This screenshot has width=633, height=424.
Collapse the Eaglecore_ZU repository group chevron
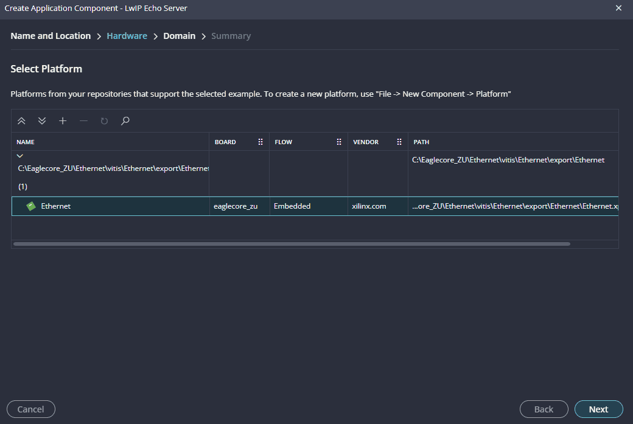tap(20, 156)
